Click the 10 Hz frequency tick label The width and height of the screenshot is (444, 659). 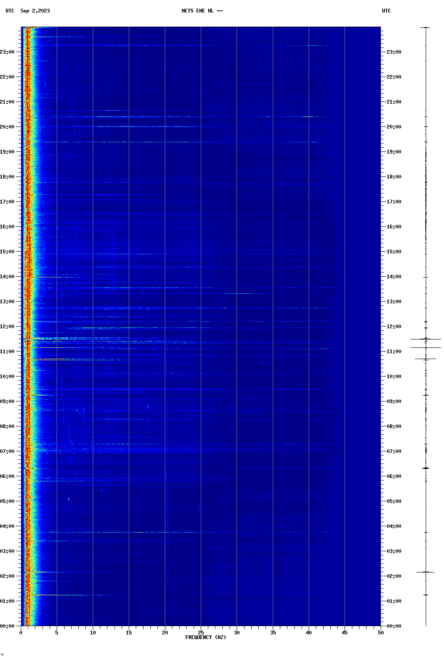(x=93, y=633)
